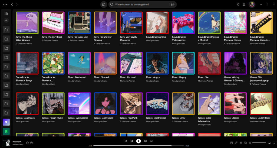This screenshot has height=148, width=277.
Task: Open the connect to device icon
Action: coord(245,143)
